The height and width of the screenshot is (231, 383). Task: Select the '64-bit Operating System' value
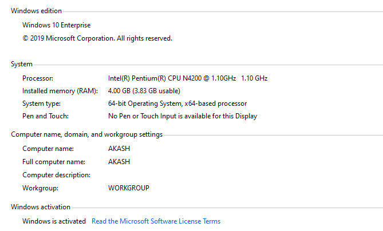177,103
